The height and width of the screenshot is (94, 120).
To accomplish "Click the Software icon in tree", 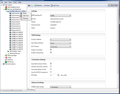I will click(x=6, y=60).
